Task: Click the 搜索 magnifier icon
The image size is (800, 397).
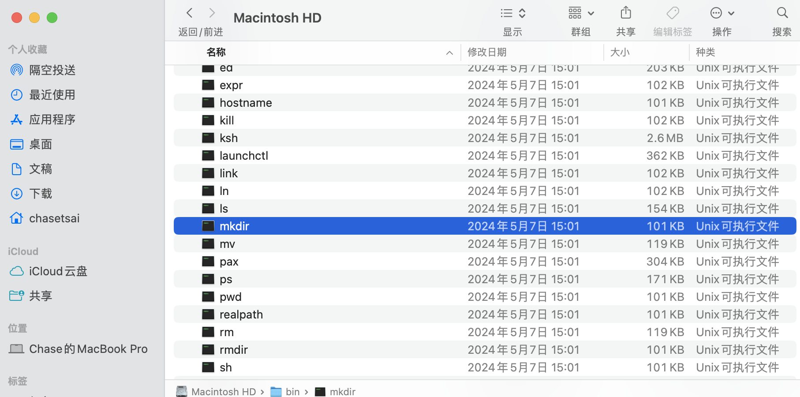Action: 782,13
